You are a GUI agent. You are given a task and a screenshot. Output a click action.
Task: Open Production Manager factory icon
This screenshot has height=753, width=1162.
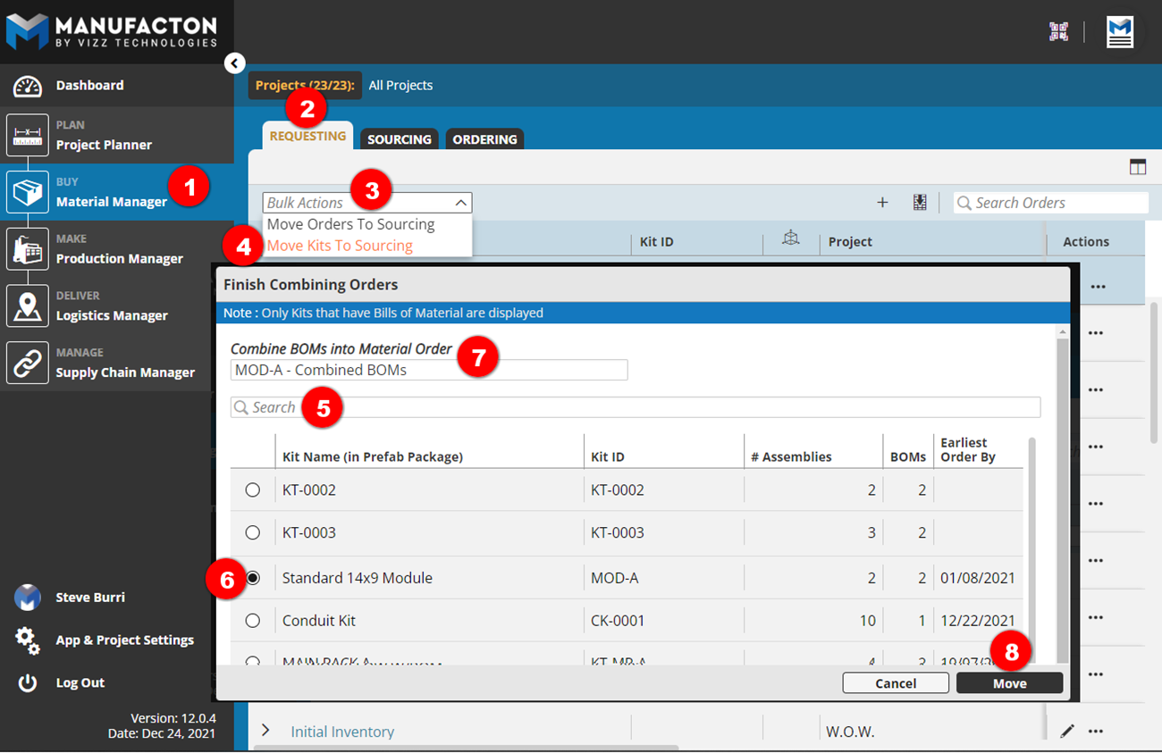[x=28, y=249]
